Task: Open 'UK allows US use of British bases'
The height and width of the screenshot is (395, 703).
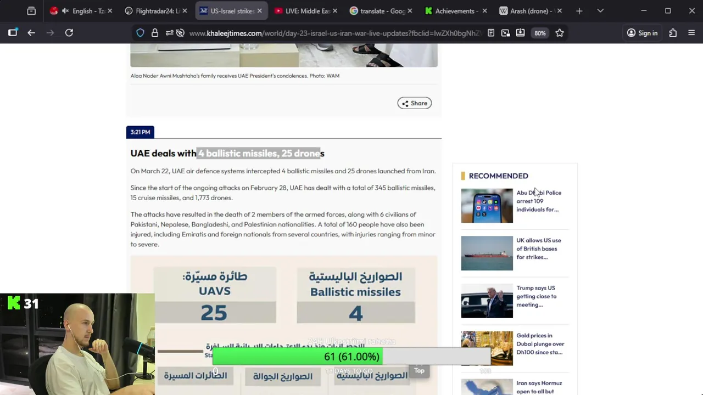Action: coord(539,249)
